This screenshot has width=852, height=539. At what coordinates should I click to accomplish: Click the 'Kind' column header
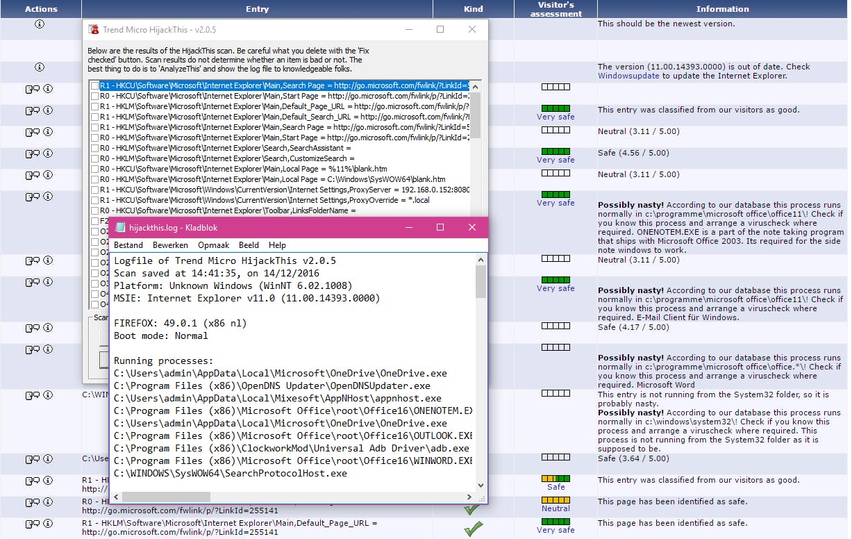coord(473,9)
